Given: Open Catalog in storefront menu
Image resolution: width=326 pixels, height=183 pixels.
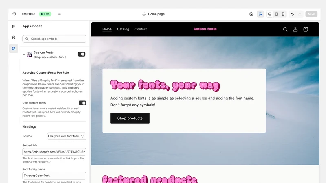Looking at the screenshot, I should [x=123, y=29].
